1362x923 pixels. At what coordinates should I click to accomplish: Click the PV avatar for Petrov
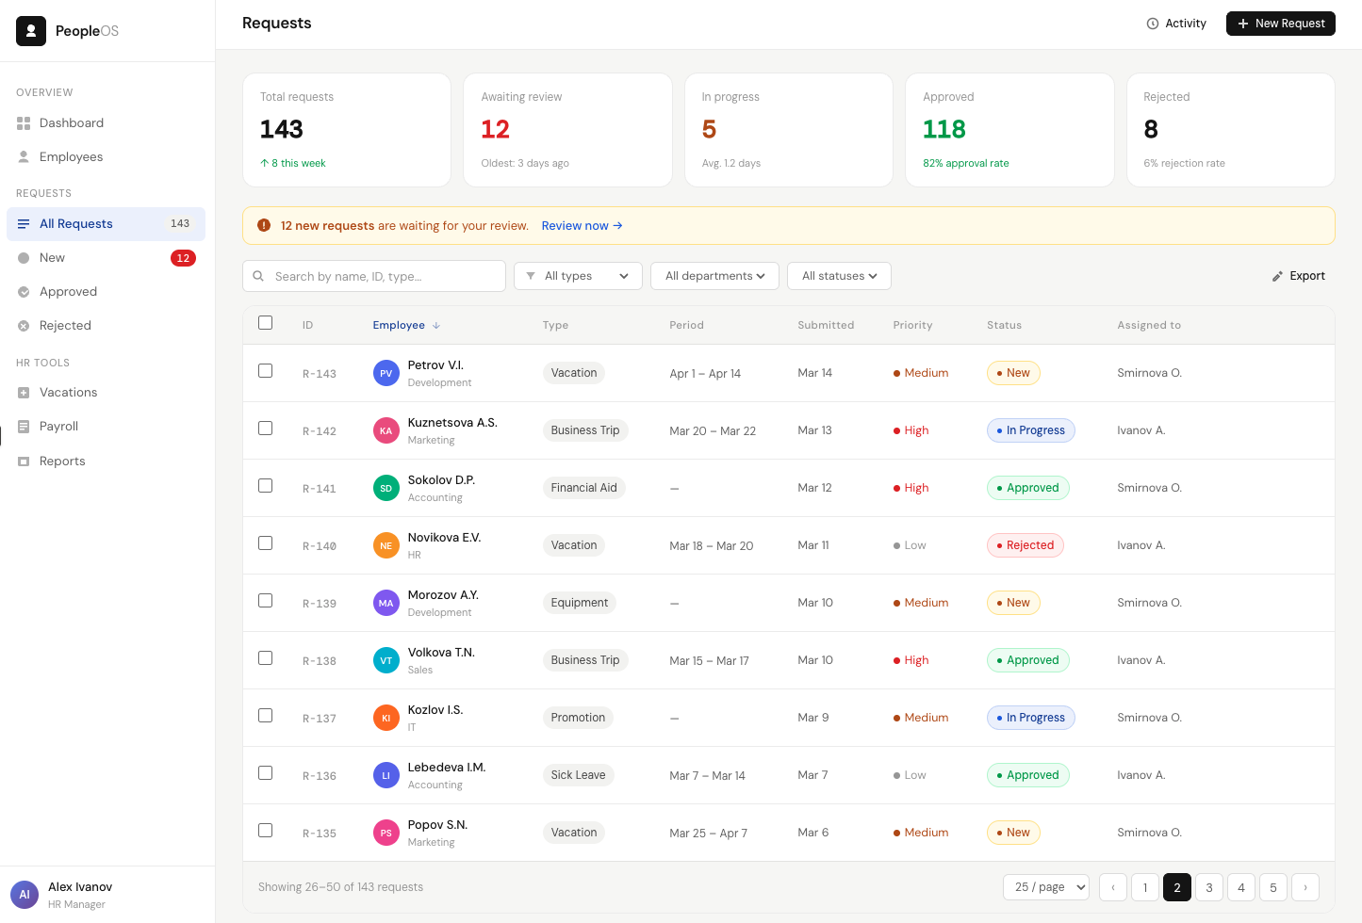(386, 374)
